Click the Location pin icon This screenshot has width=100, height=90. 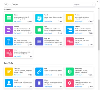(70, 83)
